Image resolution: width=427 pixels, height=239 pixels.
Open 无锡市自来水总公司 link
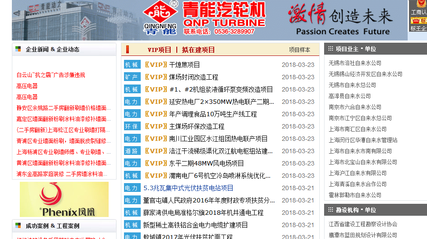[352, 85]
